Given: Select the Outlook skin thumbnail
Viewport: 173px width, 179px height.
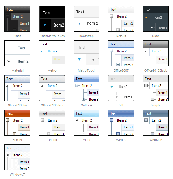Looking at the screenshot, I should (x=86, y=88).
